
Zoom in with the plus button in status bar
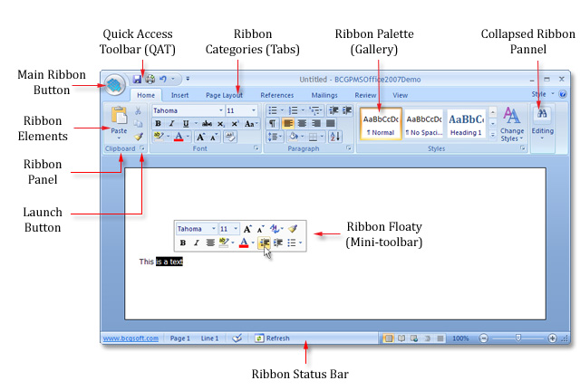[552, 338]
